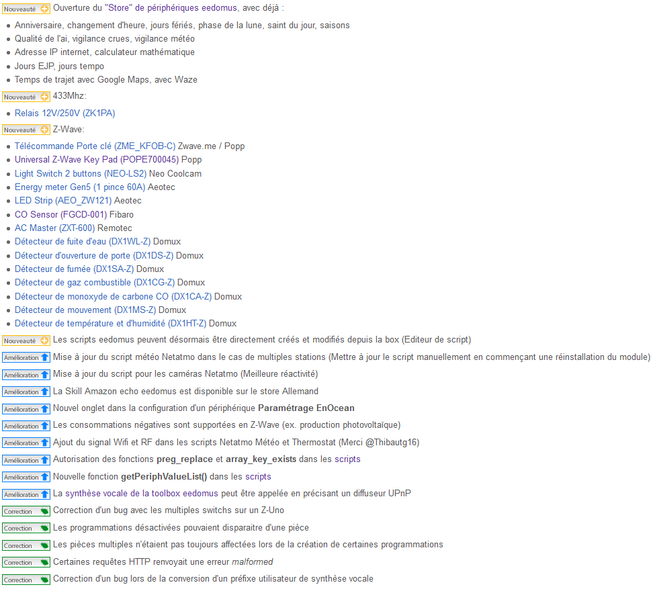Click the "(ex. production photovoltaïque)" text
659x589 pixels.
[x=341, y=424]
